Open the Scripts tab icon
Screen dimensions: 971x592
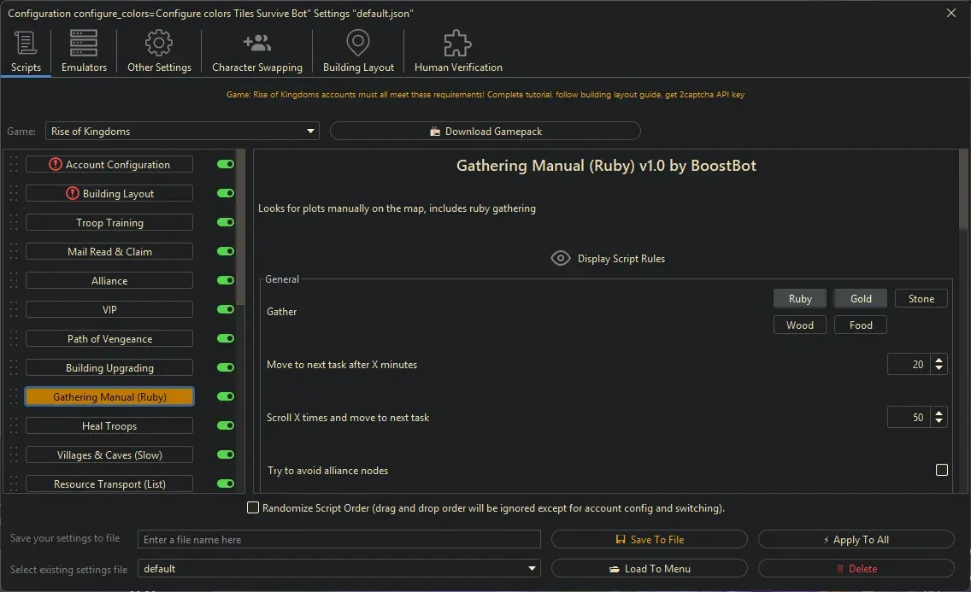[25, 42]
